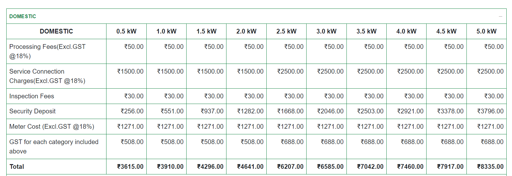Click the DOMESTIC table header cell

[x=57, y=31]
